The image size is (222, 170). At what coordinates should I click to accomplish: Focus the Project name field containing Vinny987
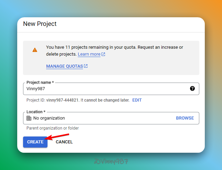pos(103,88)
